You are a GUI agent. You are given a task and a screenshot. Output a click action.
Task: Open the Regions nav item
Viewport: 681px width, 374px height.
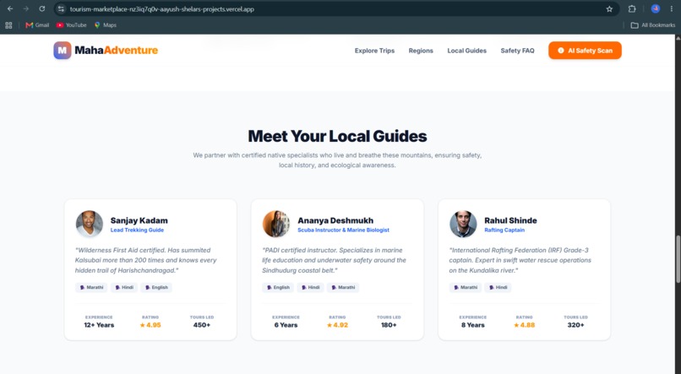pyautogui.click(x=421, y=51)
